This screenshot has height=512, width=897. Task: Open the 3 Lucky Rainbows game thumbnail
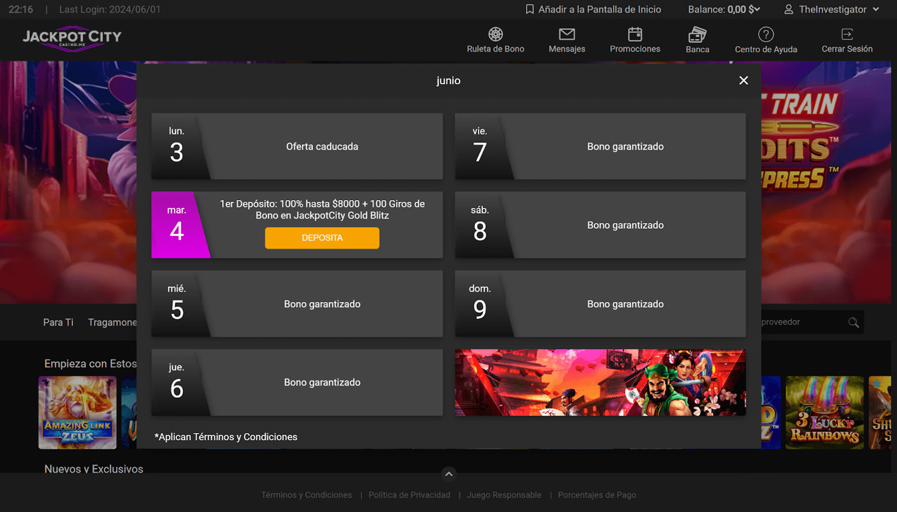[x=824, y=413]
